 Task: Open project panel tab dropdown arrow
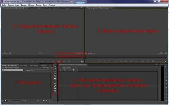coord(18,65)
